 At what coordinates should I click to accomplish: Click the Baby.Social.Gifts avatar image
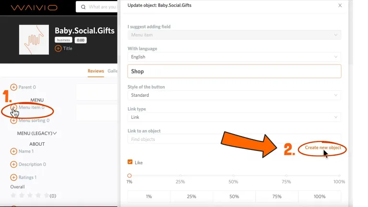pos(34,40)
